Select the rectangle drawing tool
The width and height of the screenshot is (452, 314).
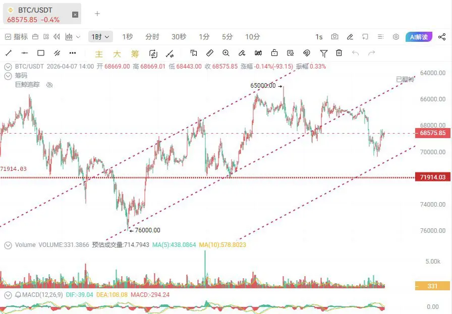pos(41,53)
